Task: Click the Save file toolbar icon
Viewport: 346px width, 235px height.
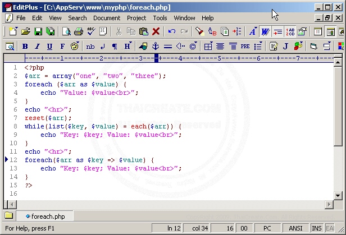Action: pyautogui.click(x=38, y=32)
